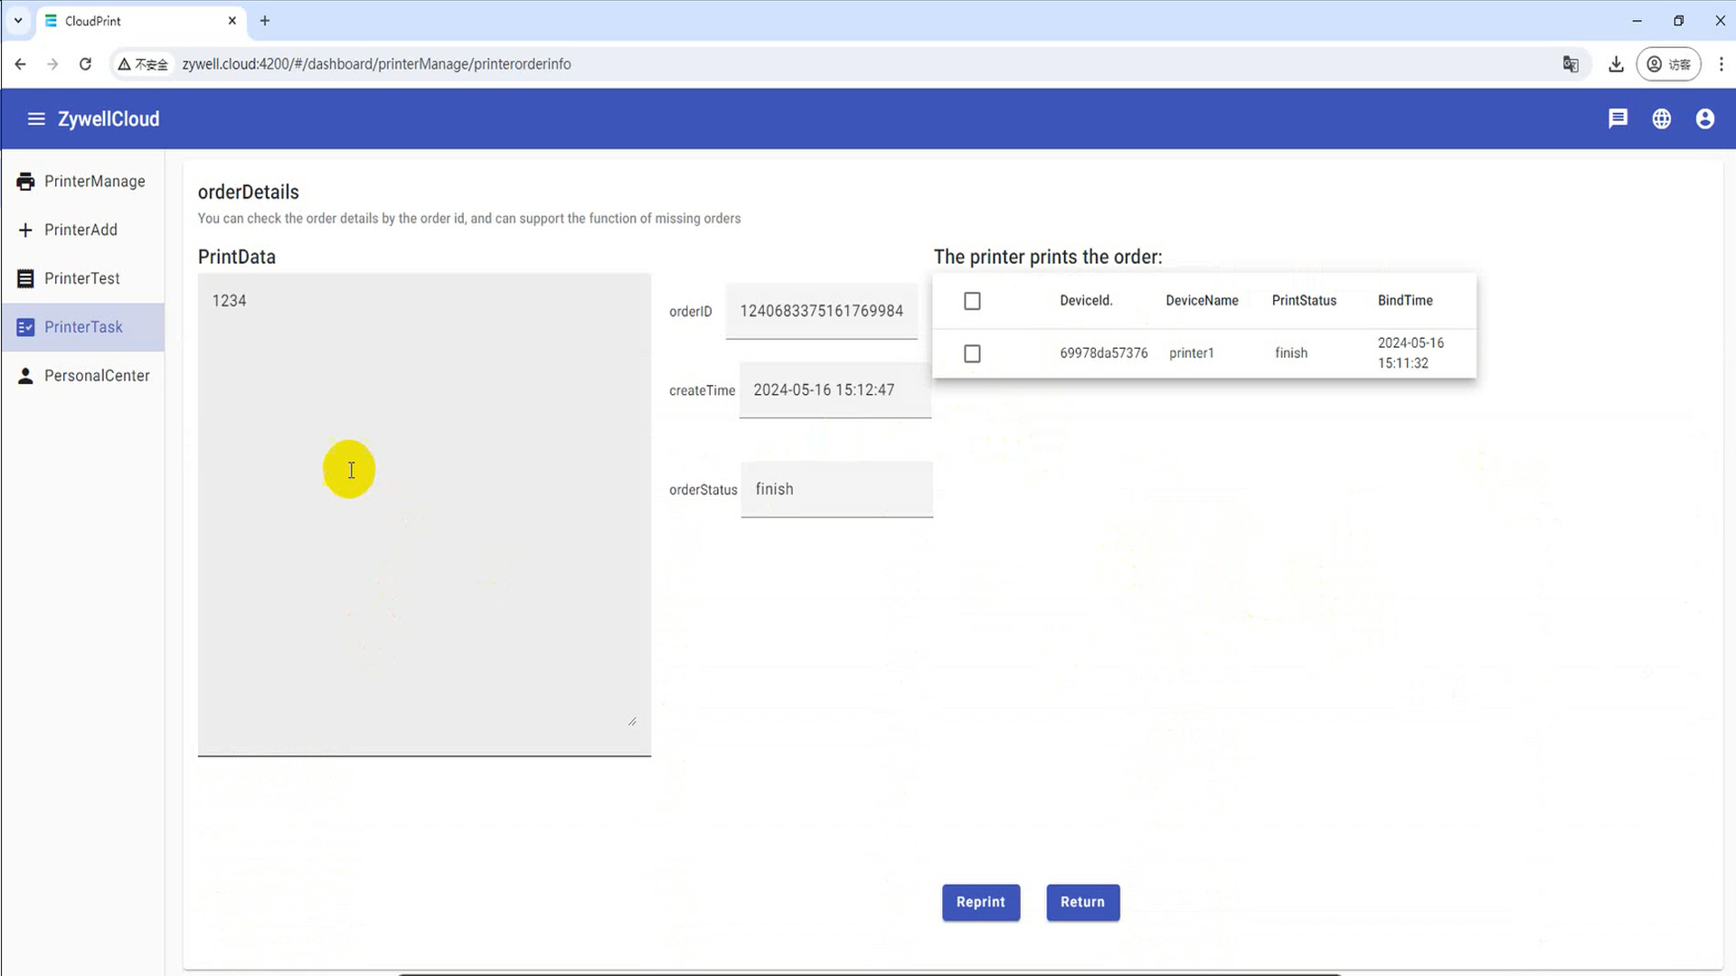Click the PrintData resize handle

(632, 721)
